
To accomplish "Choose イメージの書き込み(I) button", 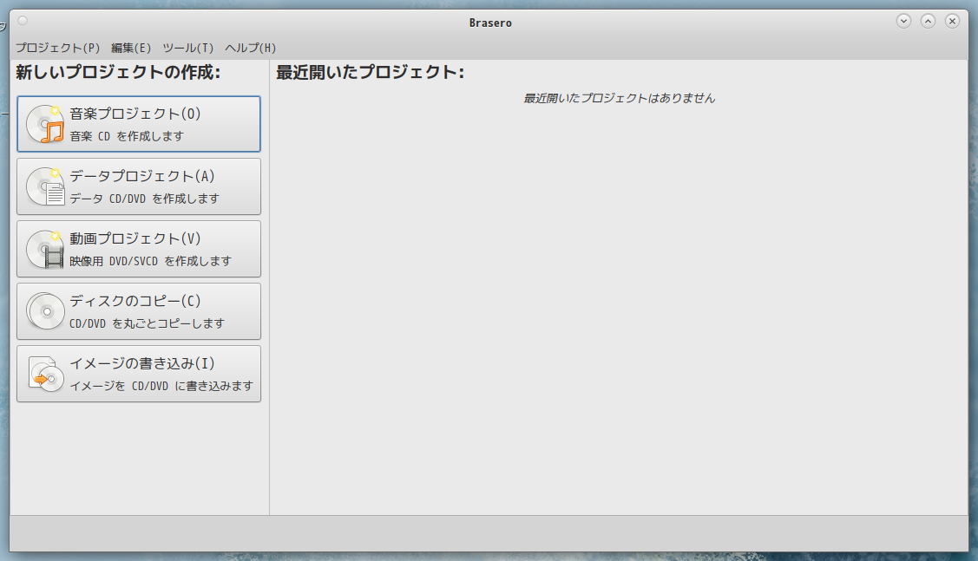I will tap(139, 374).
